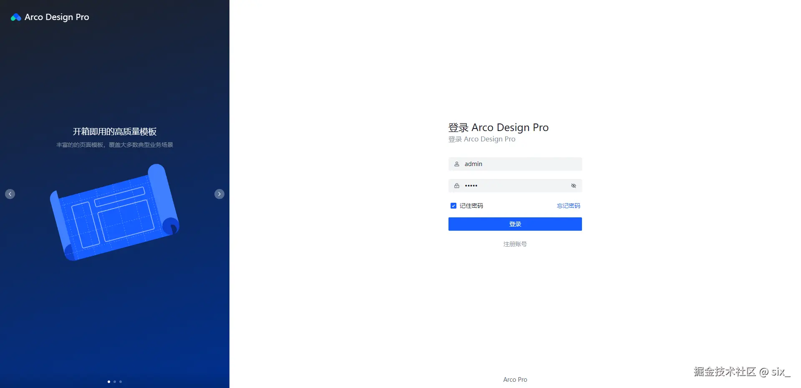Open the 忘记密码 link
This screenshot has width=801, height=388.
(569, 206)
